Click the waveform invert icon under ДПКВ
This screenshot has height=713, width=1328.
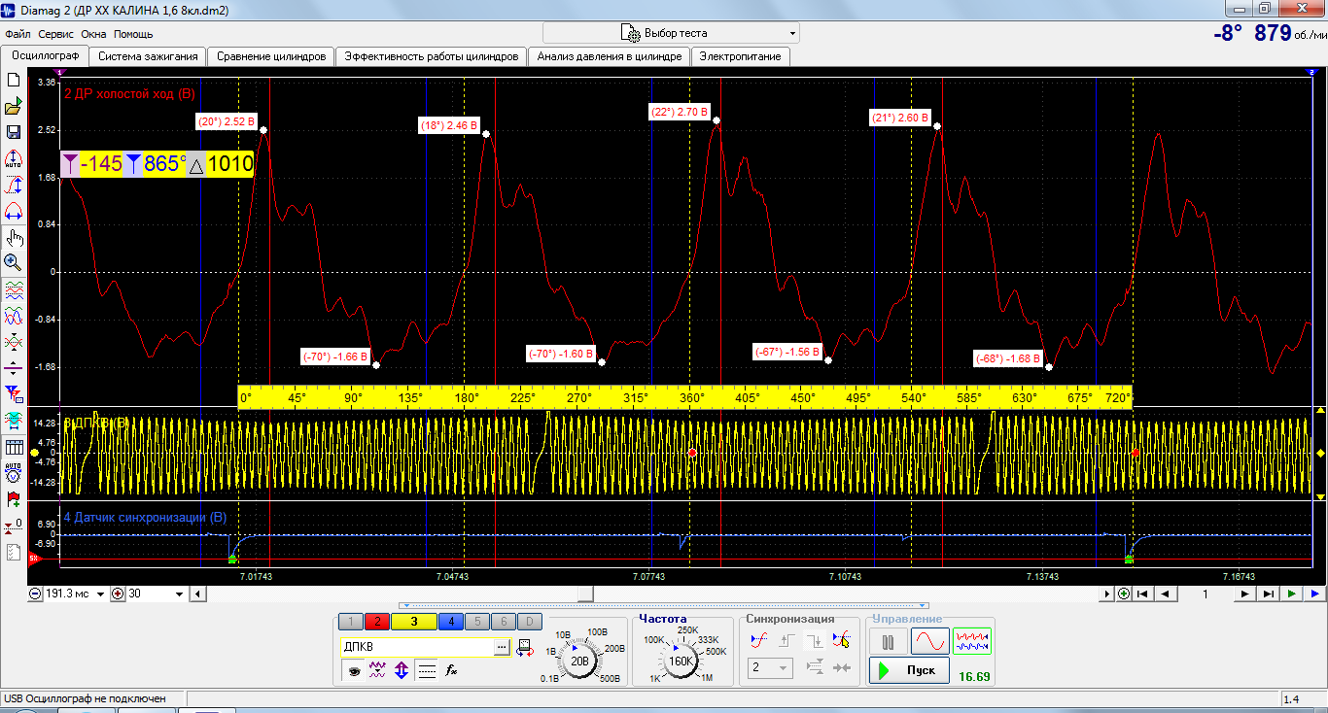coord(378,669)
